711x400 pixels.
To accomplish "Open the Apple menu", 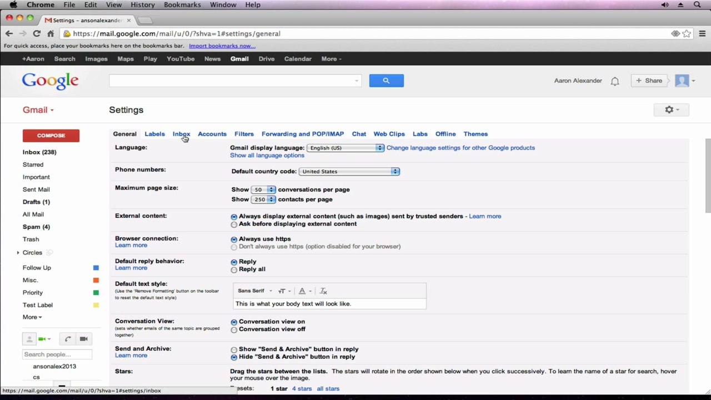I will (14, 4).
